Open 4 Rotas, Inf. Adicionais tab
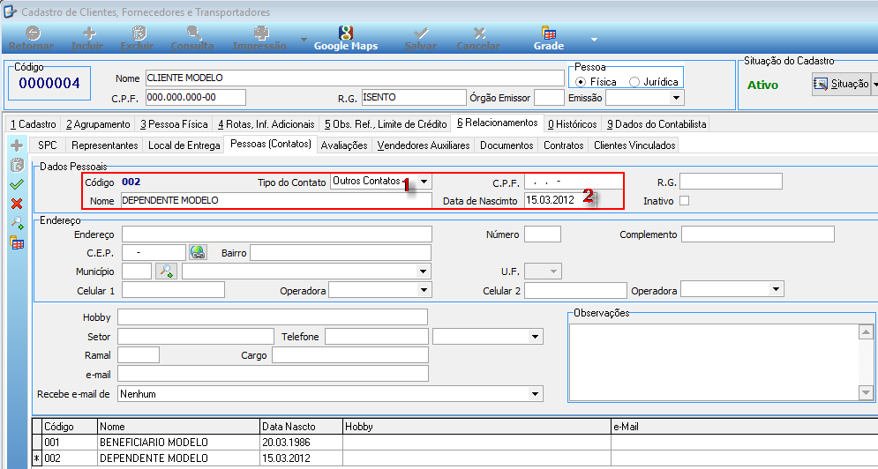 click(266, 123)
